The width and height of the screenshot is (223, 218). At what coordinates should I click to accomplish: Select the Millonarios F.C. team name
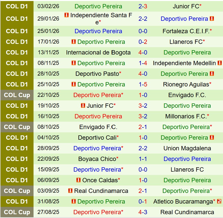(186, 116)
